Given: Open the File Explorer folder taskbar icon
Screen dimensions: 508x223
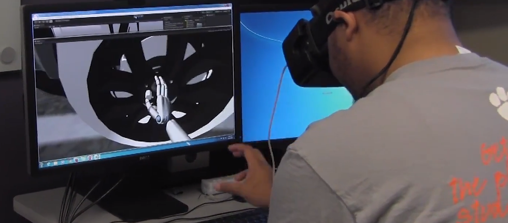Looking at the screenshot, I should click(x=56, y=163).
